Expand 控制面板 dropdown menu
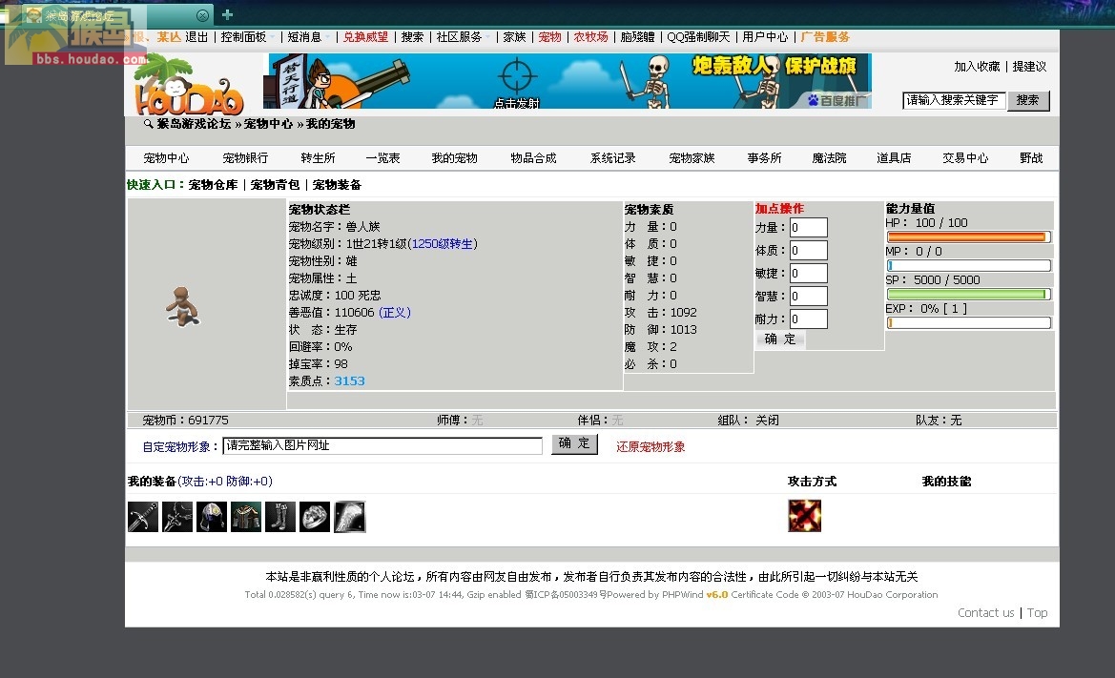Image resolution: width=1115 pixels, height=678 pixels. (247, 37)
